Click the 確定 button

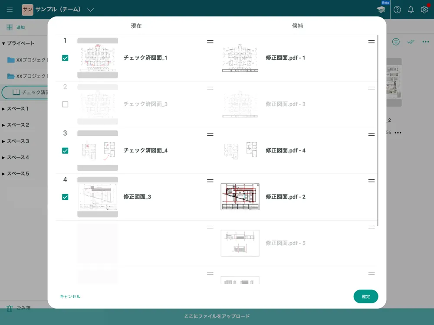pos(365,296)
